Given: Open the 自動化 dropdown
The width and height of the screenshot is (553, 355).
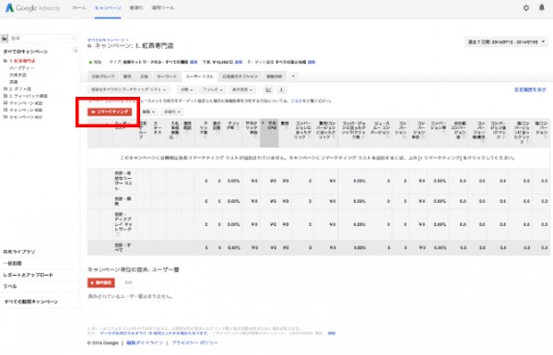Looking at the screenshot, I should (172, 112).
